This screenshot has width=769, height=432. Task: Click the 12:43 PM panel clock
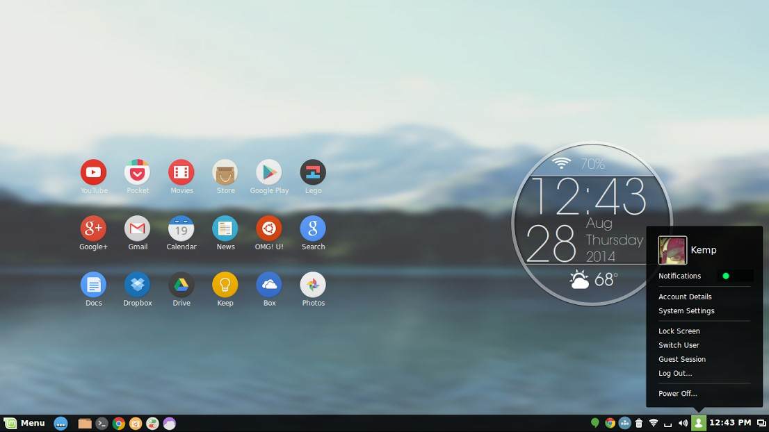pyautogui.click(x=729, y=423)
